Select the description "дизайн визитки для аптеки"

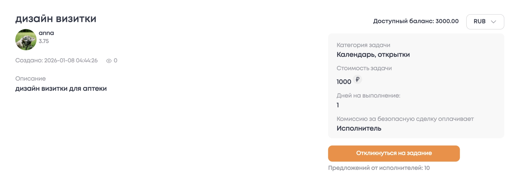click(61, 89)
